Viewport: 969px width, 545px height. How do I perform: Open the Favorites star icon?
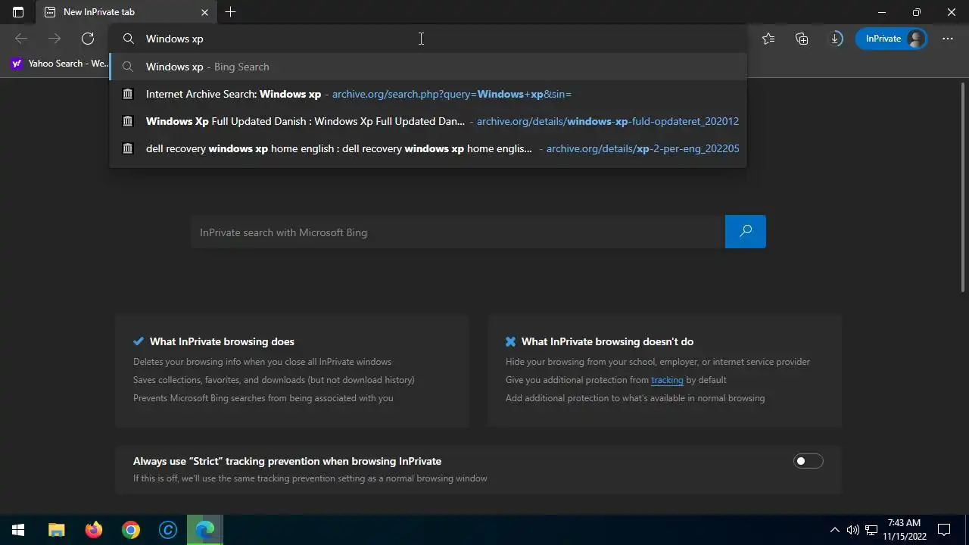[768, 39]
